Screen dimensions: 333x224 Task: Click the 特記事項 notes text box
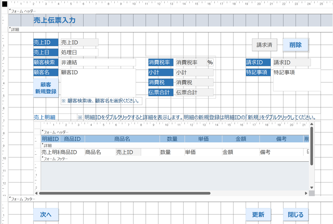tap(297, 80)
